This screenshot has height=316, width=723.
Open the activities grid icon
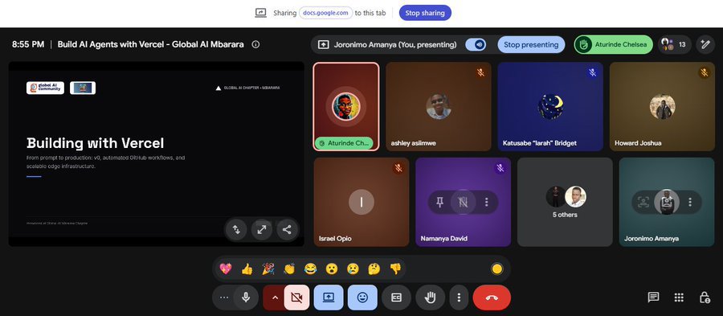(x=679, y=298)
